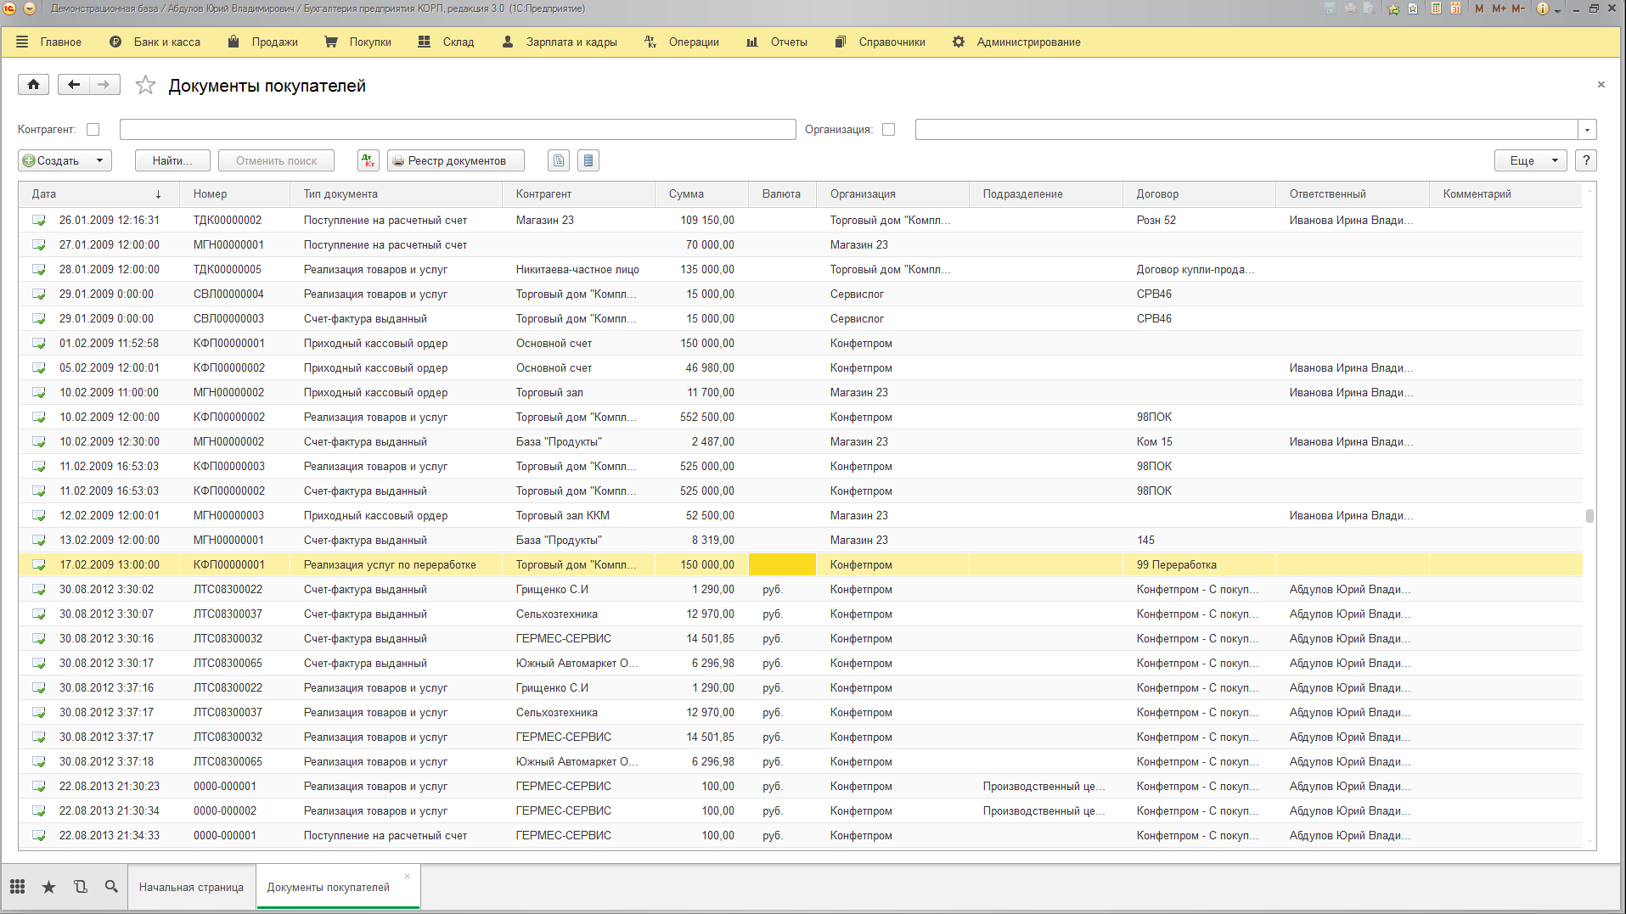Open the calculator in the title bar

[1436, 8]
